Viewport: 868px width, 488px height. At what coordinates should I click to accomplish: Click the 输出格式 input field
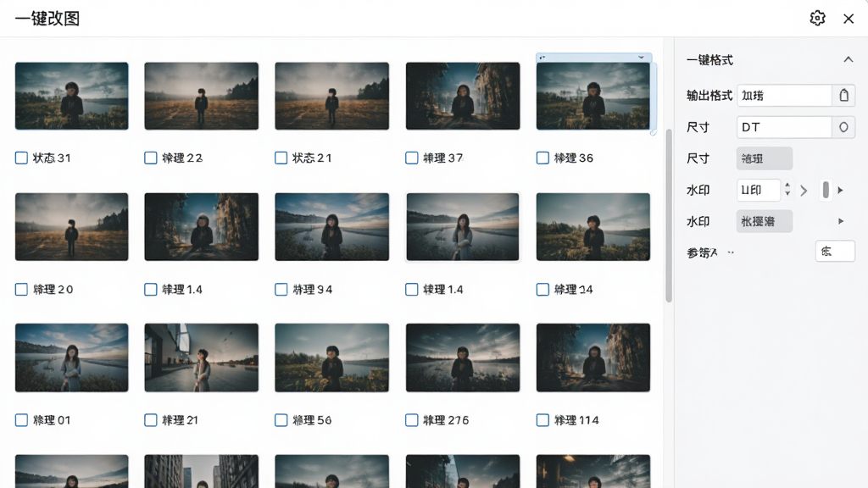pyautogui.click(x=784, y=95)
